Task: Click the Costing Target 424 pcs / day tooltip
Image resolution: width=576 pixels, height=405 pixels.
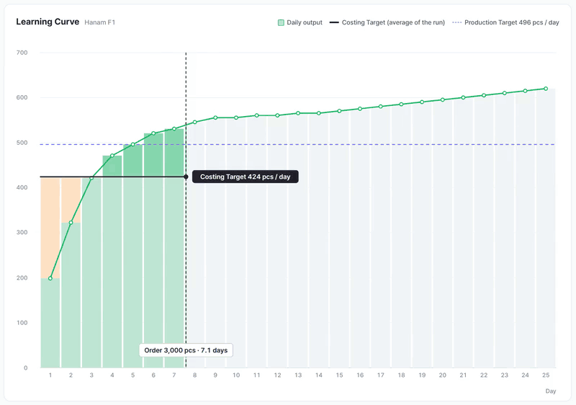Action: click(245, 177)
